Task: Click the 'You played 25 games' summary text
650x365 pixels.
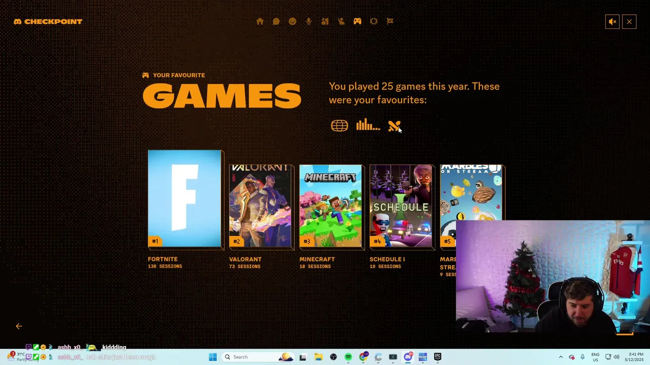Action: (414, 93)
